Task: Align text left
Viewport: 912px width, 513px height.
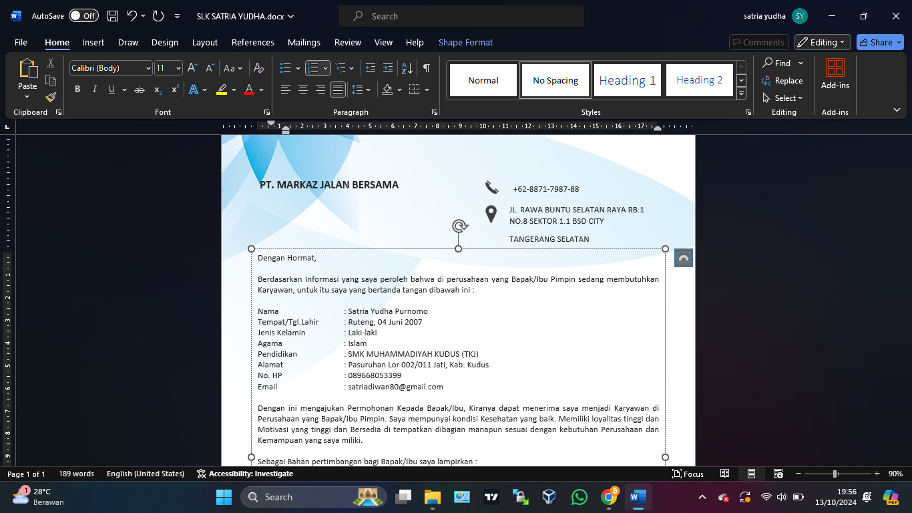Action: (x=285, y=90)
